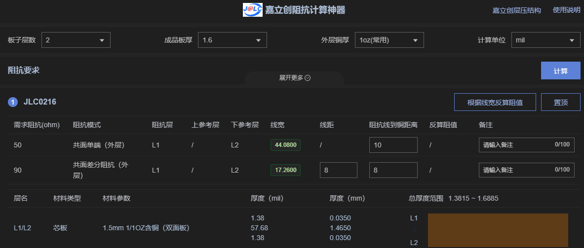Click the 需求阻抗(ohm) column header

pyautogui.click(x=37, y=125)
